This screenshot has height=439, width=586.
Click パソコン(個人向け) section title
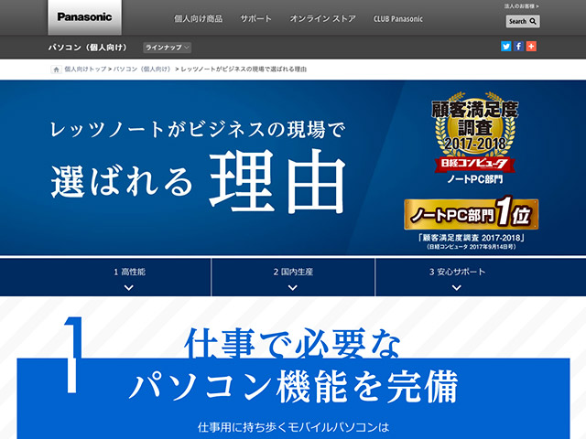point(88,48)
